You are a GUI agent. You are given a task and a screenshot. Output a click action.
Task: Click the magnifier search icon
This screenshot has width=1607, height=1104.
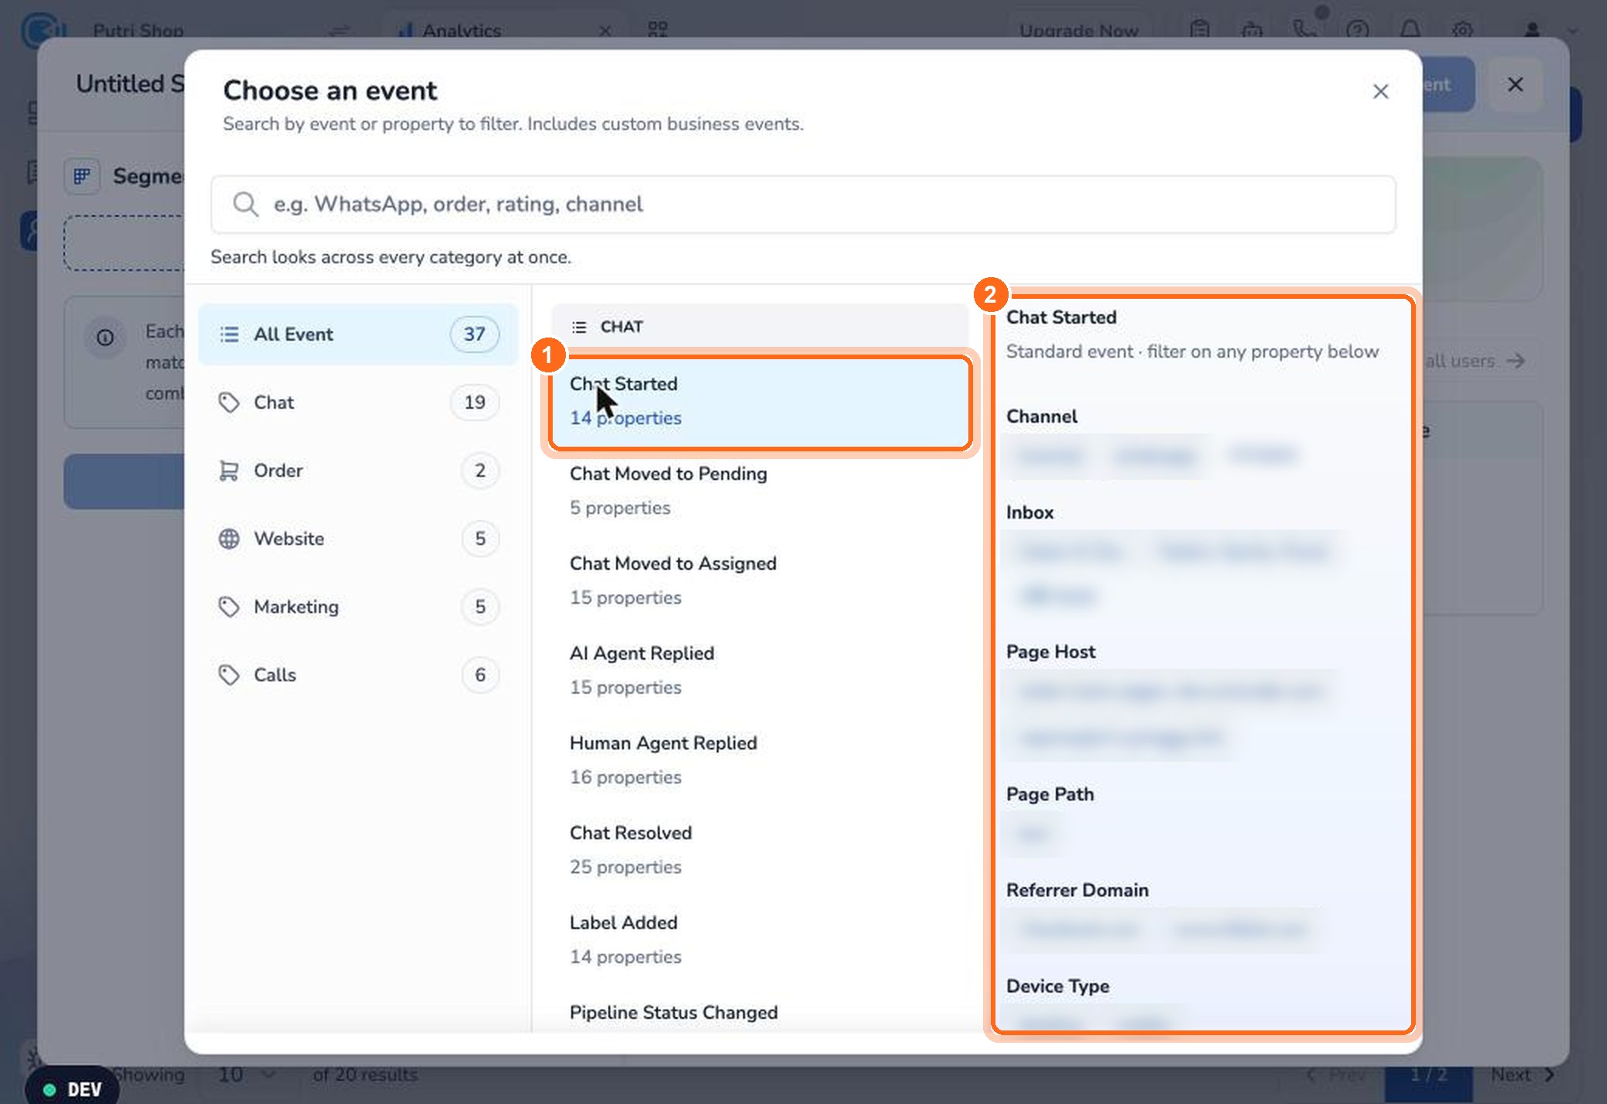click(245, 204)
